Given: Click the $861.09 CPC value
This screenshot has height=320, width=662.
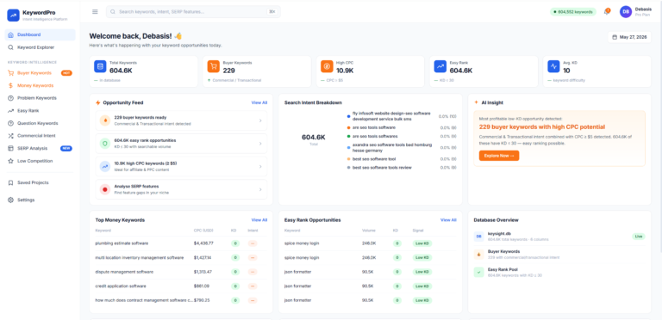Looking at the screenshot, I should click(x=202, y=286).
